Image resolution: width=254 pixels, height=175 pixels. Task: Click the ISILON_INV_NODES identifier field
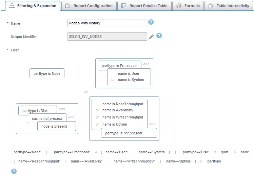pos(107,37)
